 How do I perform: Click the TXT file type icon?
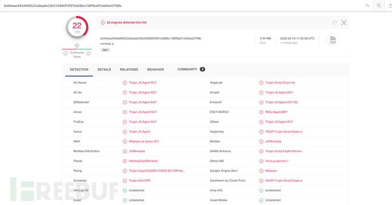[333, 40]
